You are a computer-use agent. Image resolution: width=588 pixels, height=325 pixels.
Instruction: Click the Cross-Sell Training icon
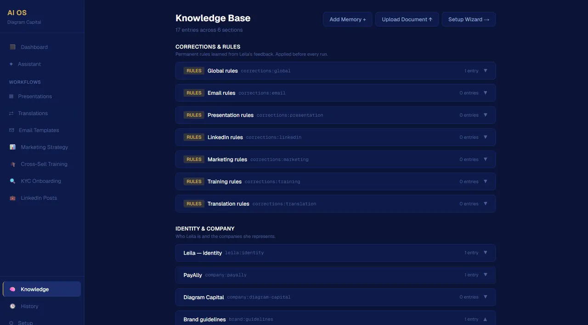[12, 164]
